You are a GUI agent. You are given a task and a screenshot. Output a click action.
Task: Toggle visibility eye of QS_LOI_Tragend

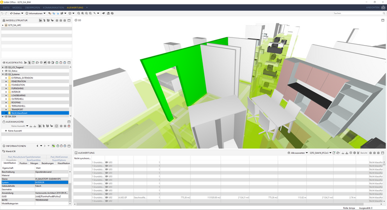[6, 67]
